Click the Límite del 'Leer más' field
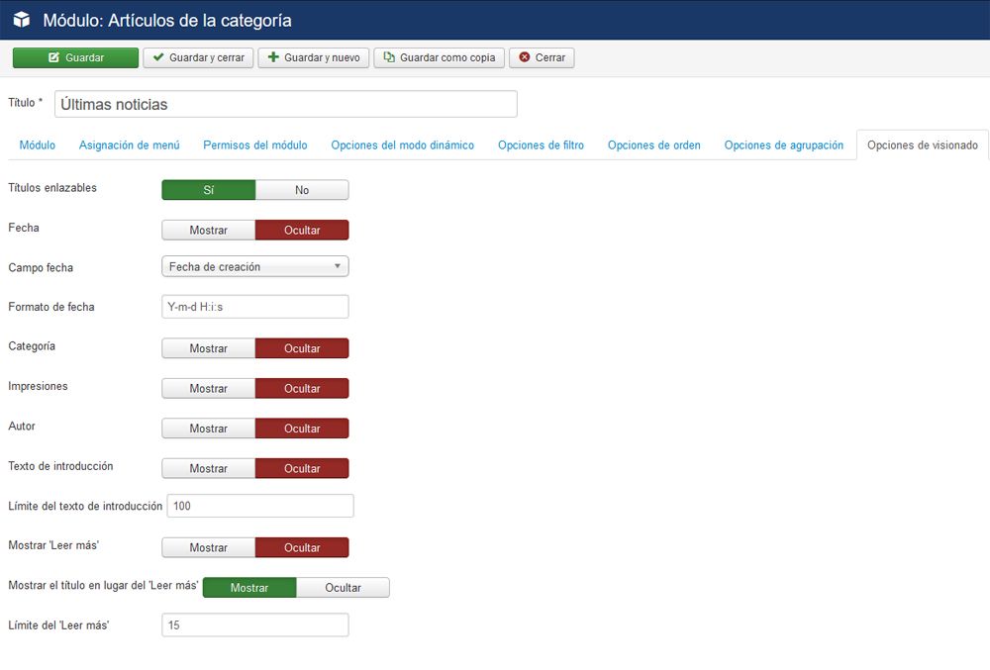This screenshot has width=990, height=670. pos(255,625)
